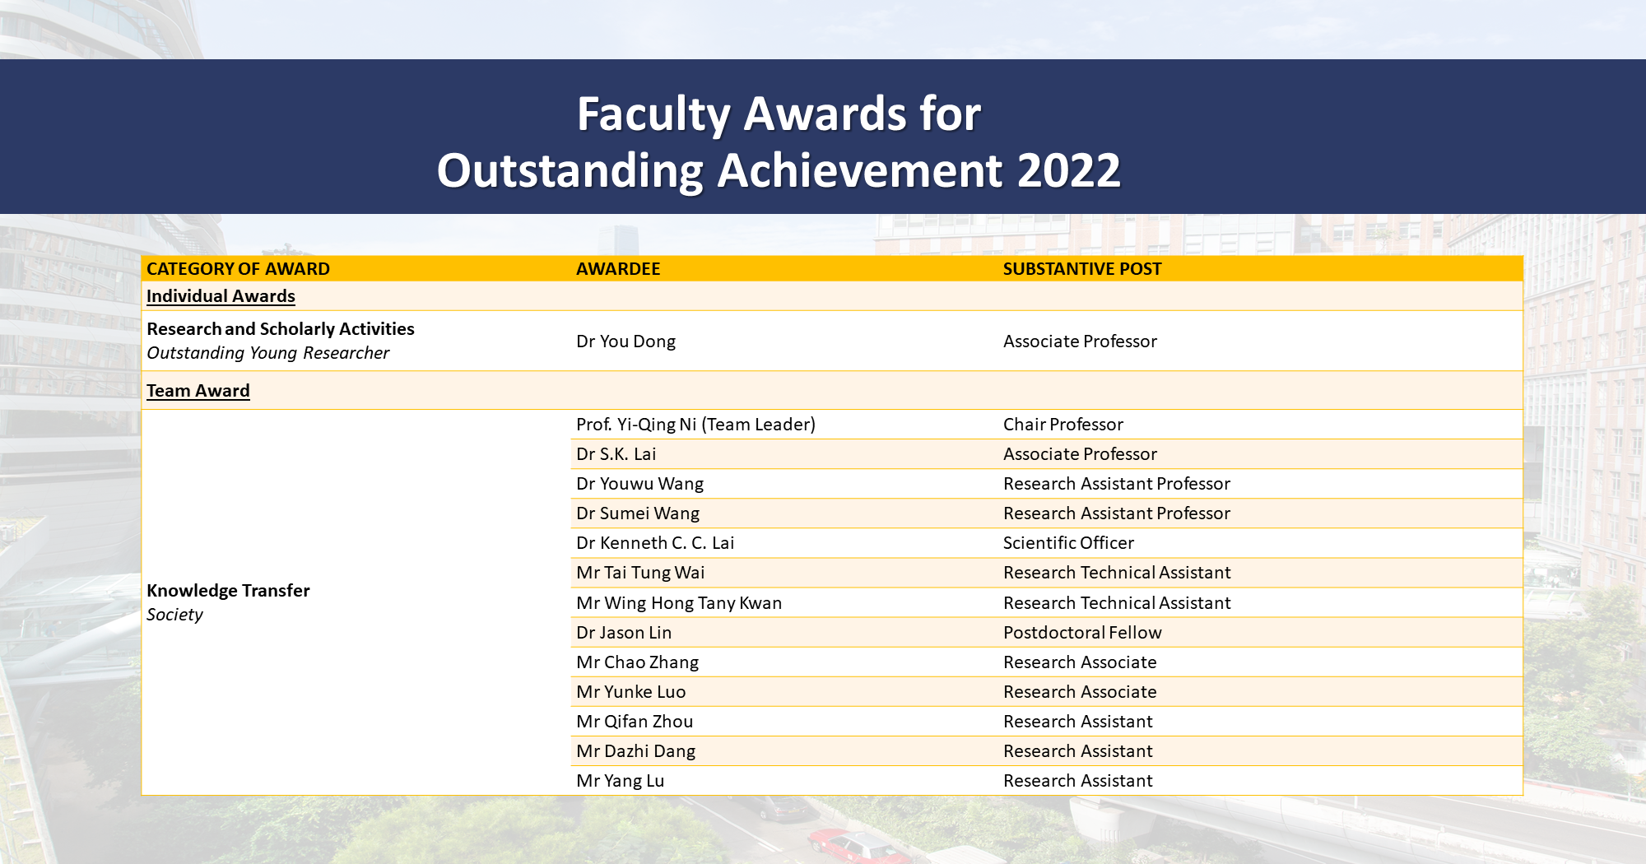Select Dr Jason Lin's Postdoctoral Fellow cell
Viewport: 1646px width, 864px height.
click(1082, 632)
